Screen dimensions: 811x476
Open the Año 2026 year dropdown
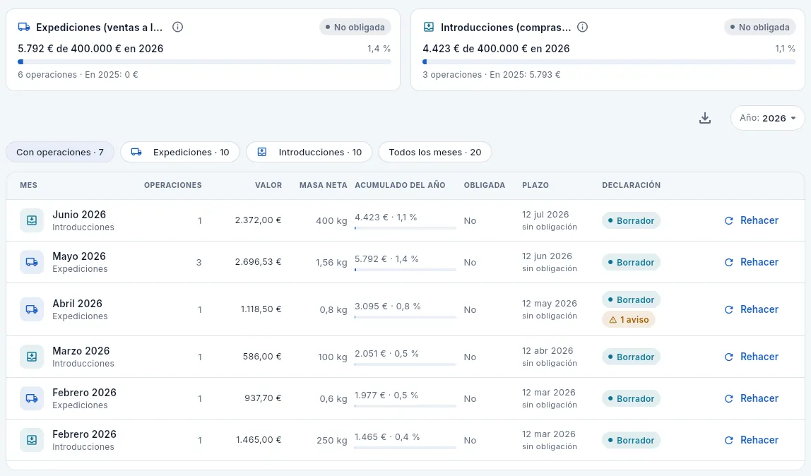767,119
